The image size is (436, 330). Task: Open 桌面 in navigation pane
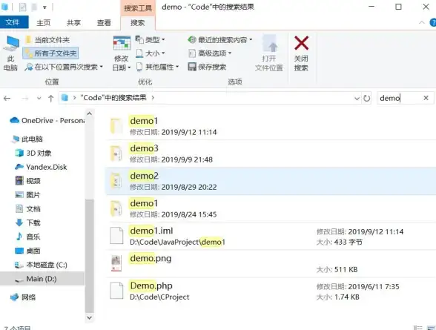28,251
